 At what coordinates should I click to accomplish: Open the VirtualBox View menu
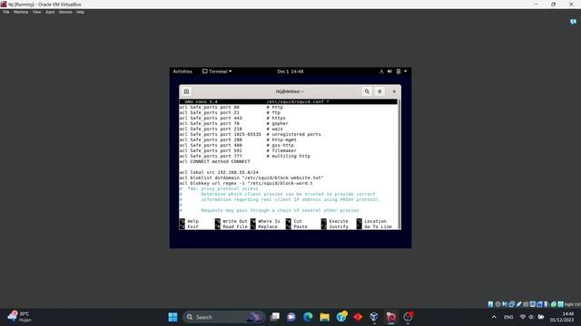pyautogui.click(x=36, y=12)
